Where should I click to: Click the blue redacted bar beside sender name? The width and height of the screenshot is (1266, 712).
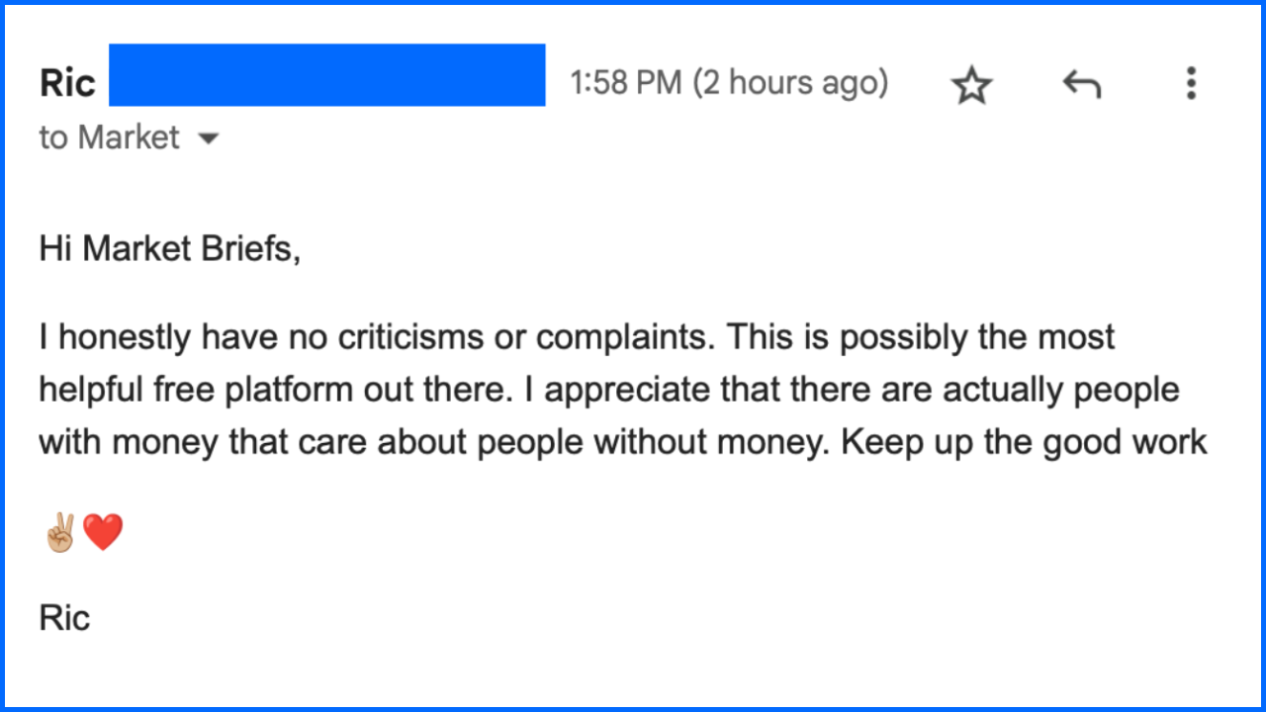click(326, 75)
